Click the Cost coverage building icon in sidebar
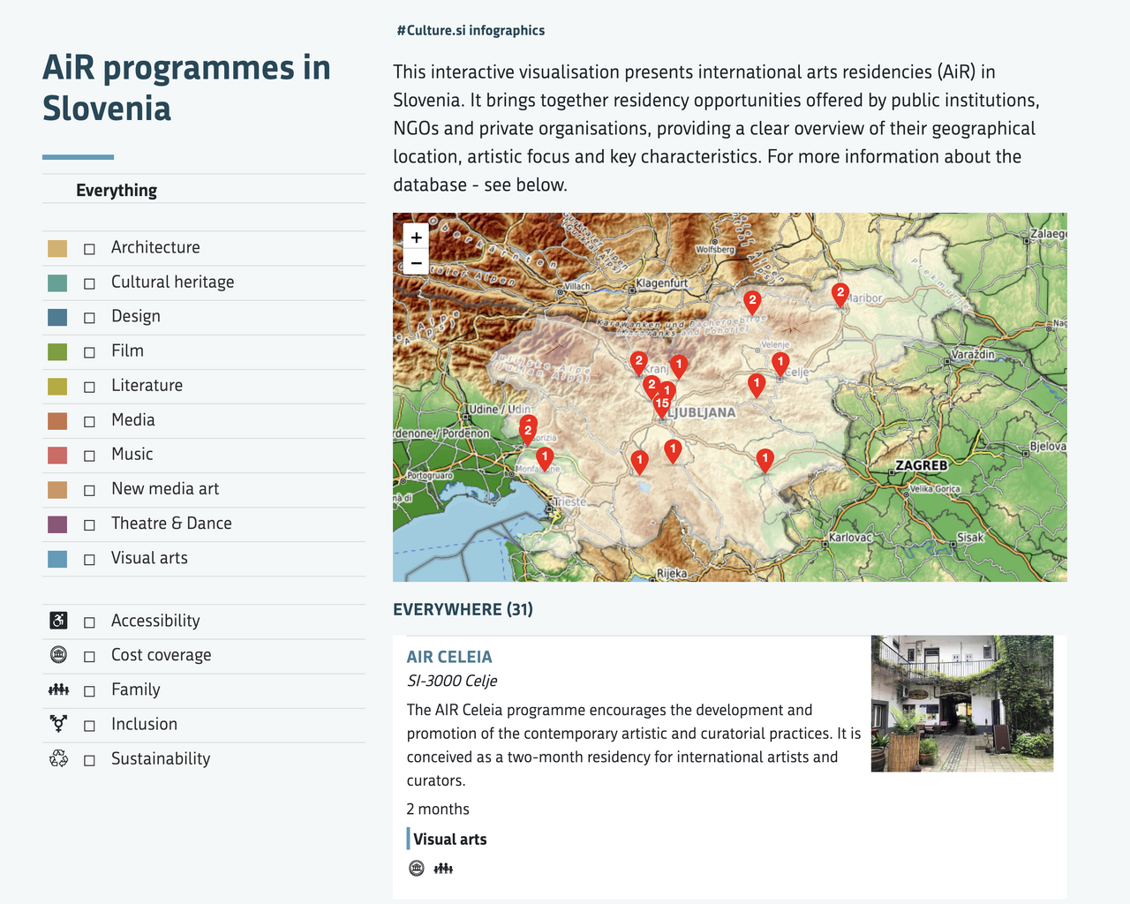The width and height of the screenshot is (1130, 904). 58,655
